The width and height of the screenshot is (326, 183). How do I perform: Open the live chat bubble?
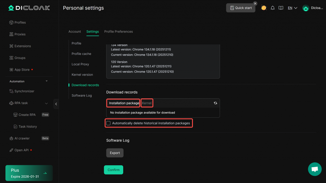315,169
